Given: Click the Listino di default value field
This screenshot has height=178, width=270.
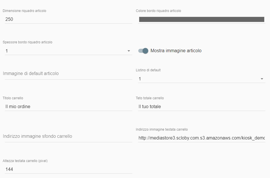Looking at the screenshot, I should [202, 79].
